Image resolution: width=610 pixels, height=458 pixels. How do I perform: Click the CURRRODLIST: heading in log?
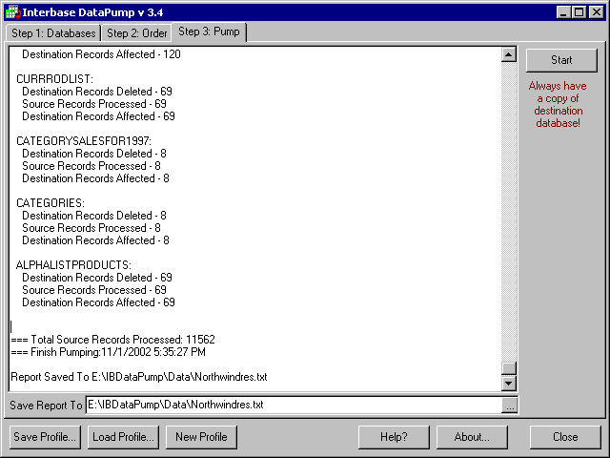[x=54, y=79]
